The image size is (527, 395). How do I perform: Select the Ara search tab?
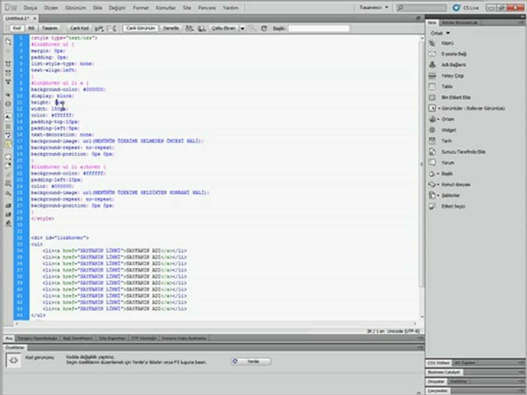9,338
